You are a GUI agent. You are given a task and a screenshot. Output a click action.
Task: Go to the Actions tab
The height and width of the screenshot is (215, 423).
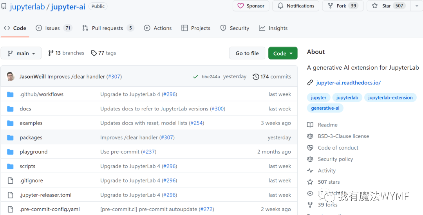(157, 28)
